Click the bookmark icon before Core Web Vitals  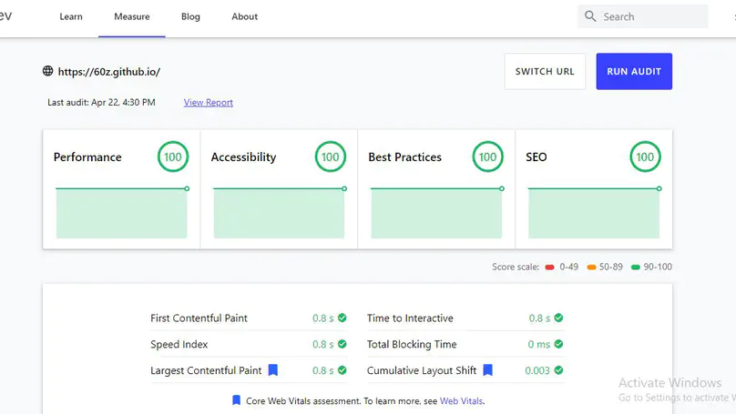(x=236, y=400)
